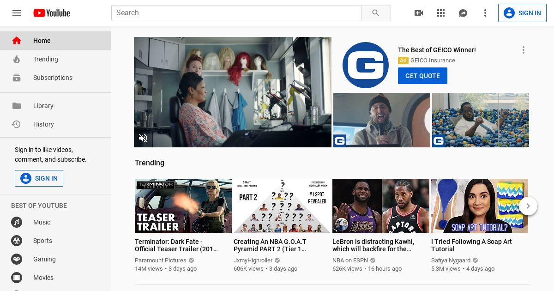Screen dimensions: 554x291
Task: Click the YouTube logo
Action: [52, 13]
